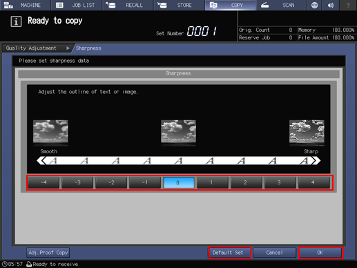Confirm with the OK button
This screenshot has width=357, height=268.
click(x=321, y=253)
